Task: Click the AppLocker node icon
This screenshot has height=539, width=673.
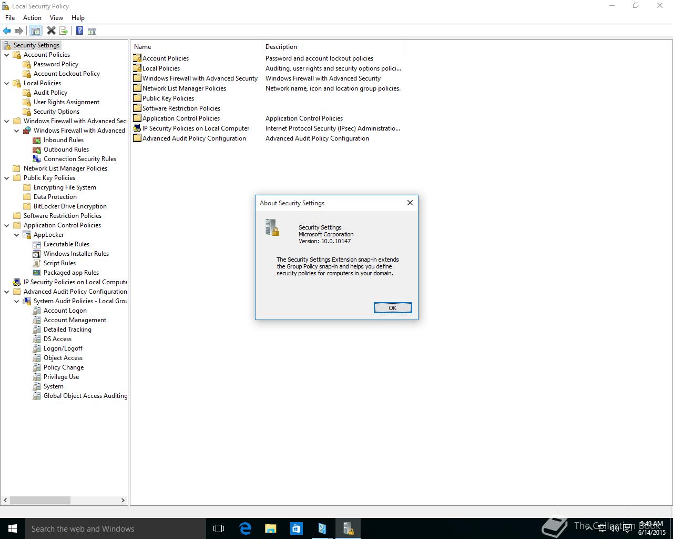Action: click(27, 235)
